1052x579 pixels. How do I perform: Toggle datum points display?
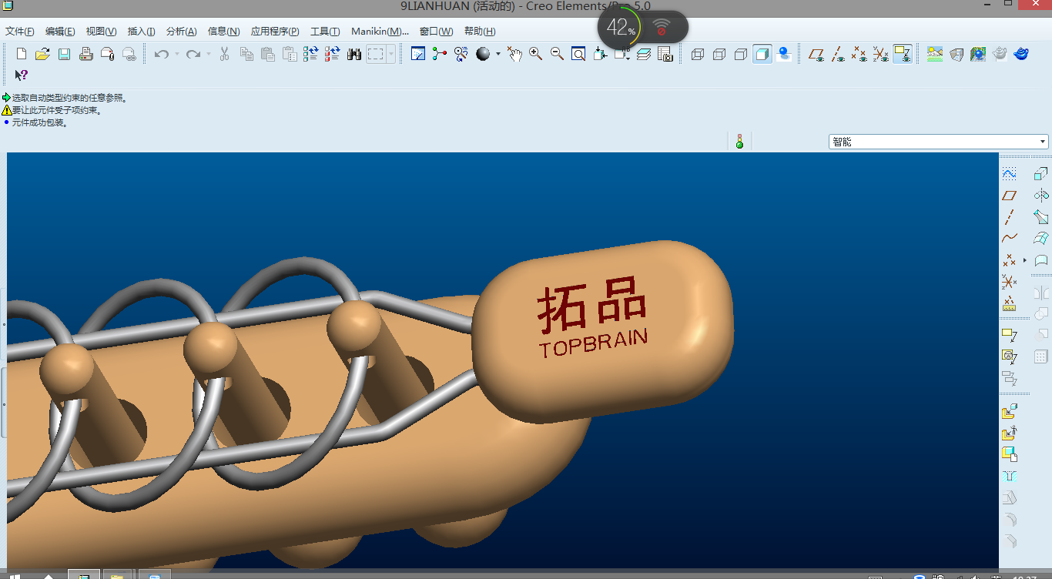pos(859,54)
